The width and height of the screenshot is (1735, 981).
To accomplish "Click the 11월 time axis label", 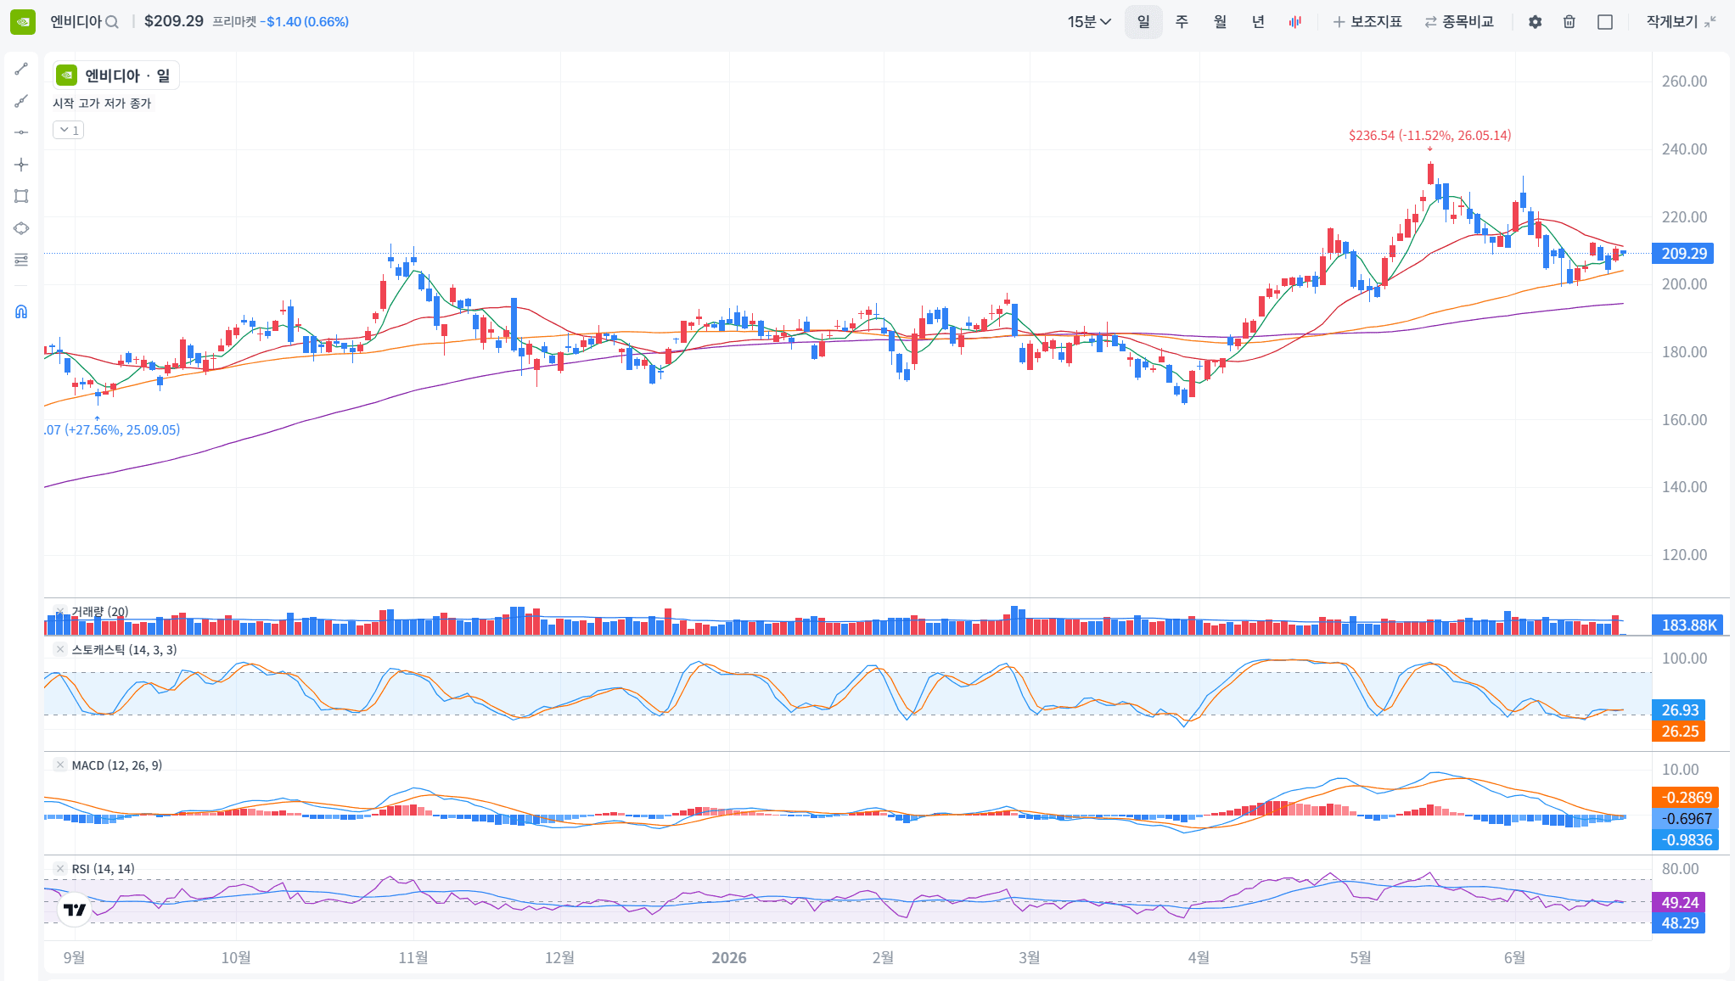I will coord(413,957).
